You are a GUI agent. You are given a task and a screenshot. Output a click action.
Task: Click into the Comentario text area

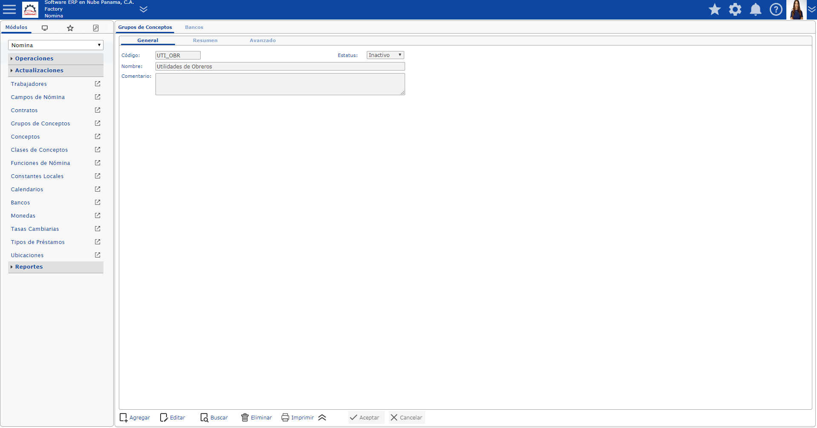pos(280,84)
